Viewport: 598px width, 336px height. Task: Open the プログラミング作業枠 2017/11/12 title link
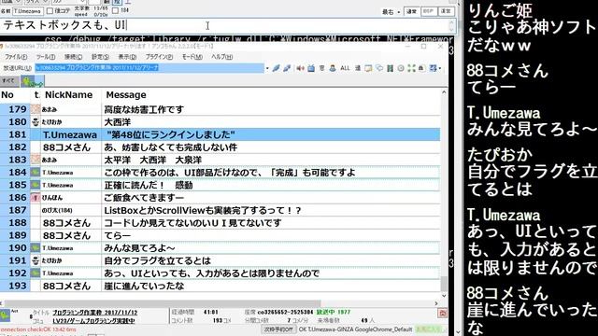95,313
